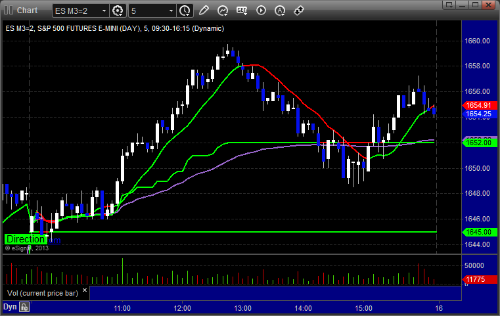Click the 15:00 time axis label
The image size is (500, 316).
point(364,308)
